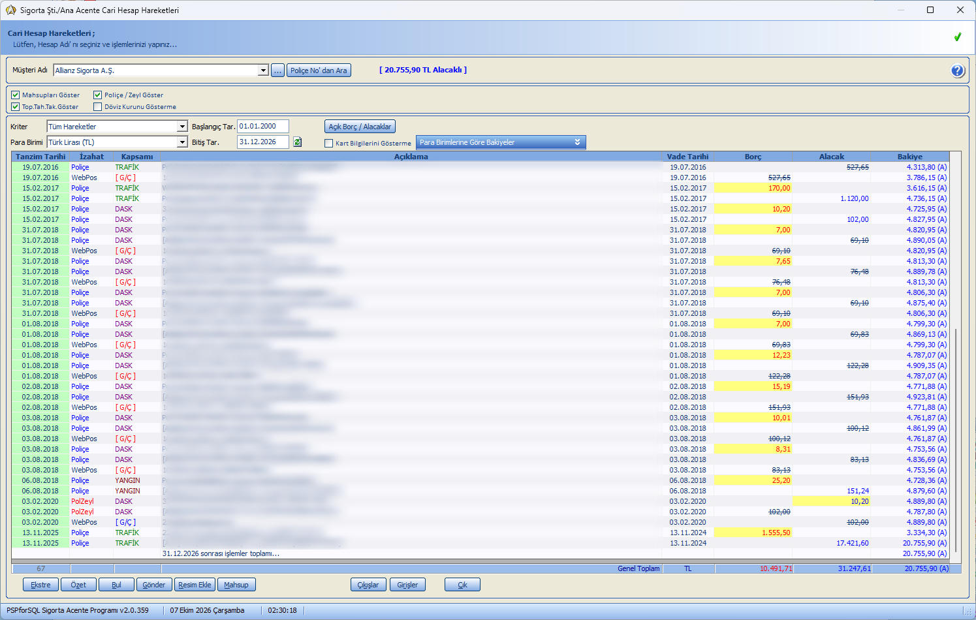Click the Açıklama column header
Screen dimensions: 976x620
[411, 157]
